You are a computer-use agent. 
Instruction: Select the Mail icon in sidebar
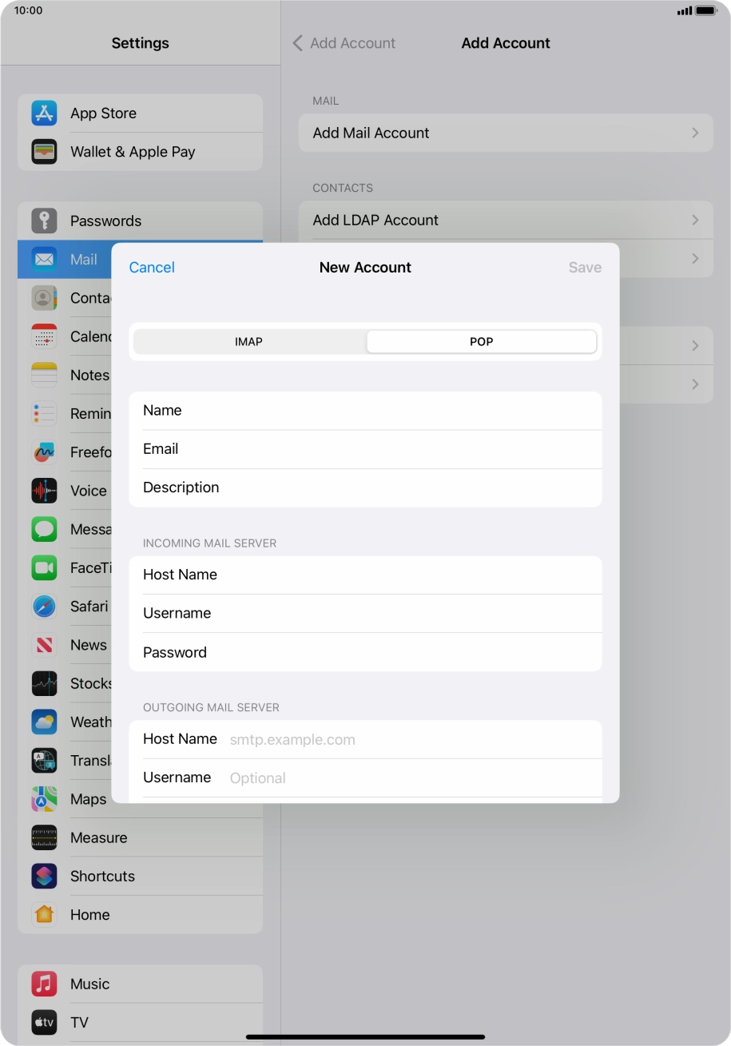[44, 259]
